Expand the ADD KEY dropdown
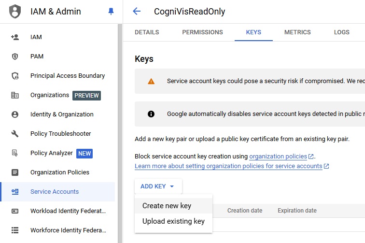The image size is (365, 243). [158, 186]
